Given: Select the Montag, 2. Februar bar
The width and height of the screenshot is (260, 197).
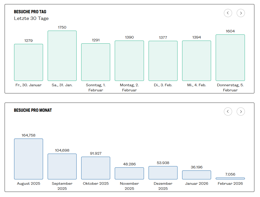Looking at the screenshot, I should point(129,61).
